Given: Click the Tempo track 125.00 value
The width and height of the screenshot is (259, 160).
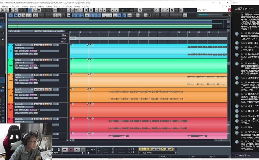Looking at the screenshot, I should 72,38.
